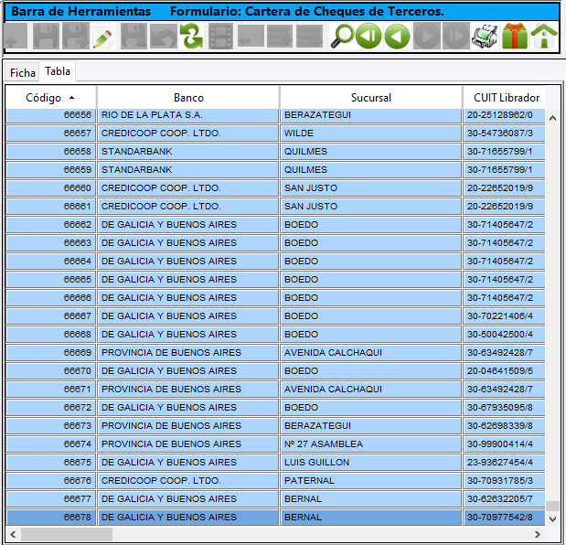Screen dimensions: 566x545
Task: Click the greyed icon just right of film strip
Action: point(251,36)
